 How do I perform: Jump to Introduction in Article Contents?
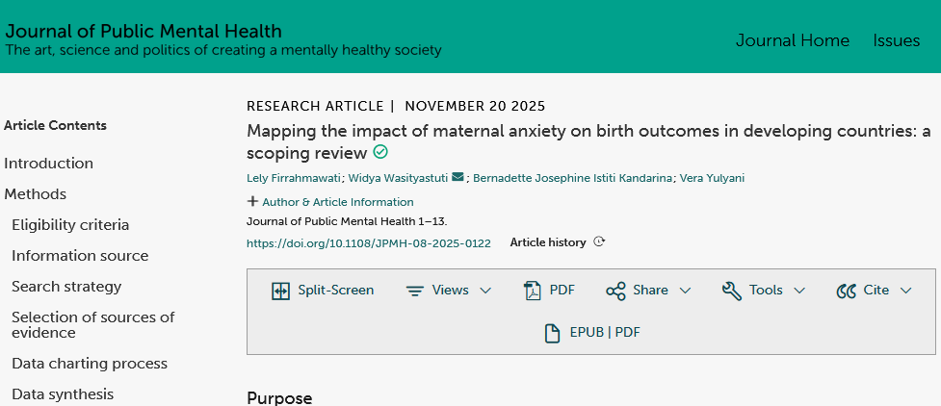pyautogui.click(x=49, y=164)
